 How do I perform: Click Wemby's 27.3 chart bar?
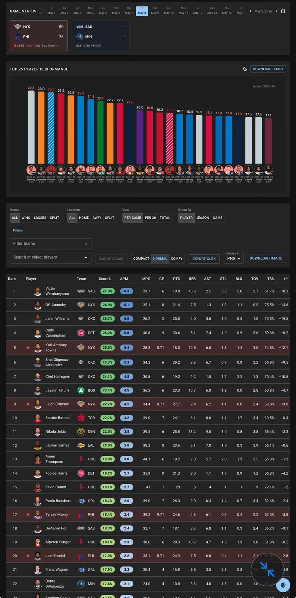[31, 128]
